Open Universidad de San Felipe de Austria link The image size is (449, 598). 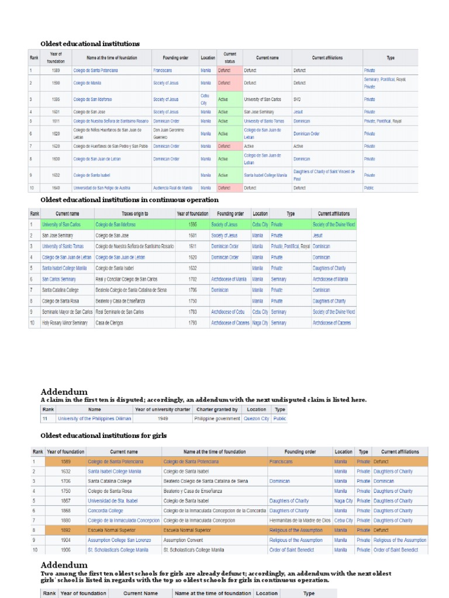pyautogui.click(x=102, y=187)
